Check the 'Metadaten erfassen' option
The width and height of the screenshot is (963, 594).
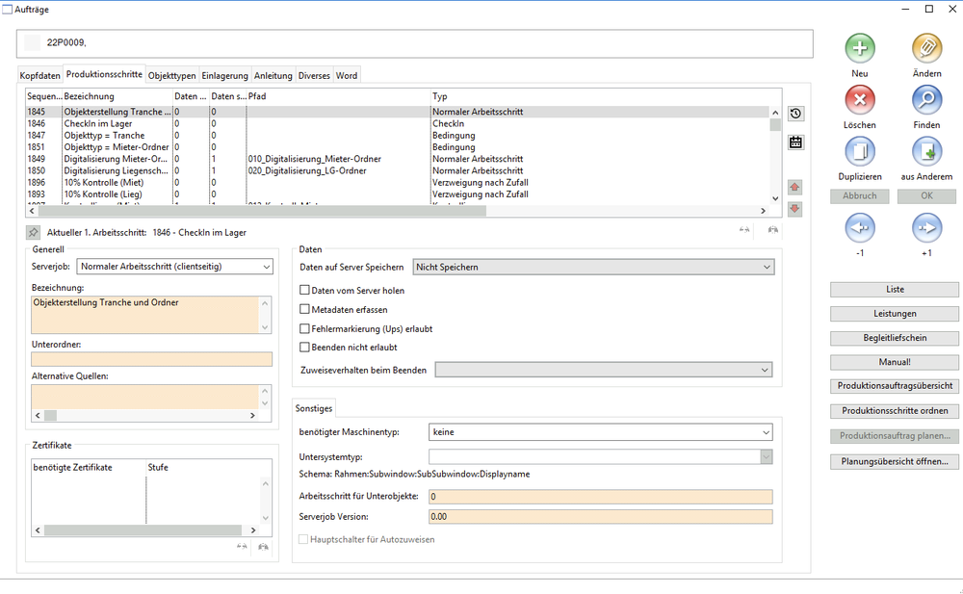tap(305, 309)
